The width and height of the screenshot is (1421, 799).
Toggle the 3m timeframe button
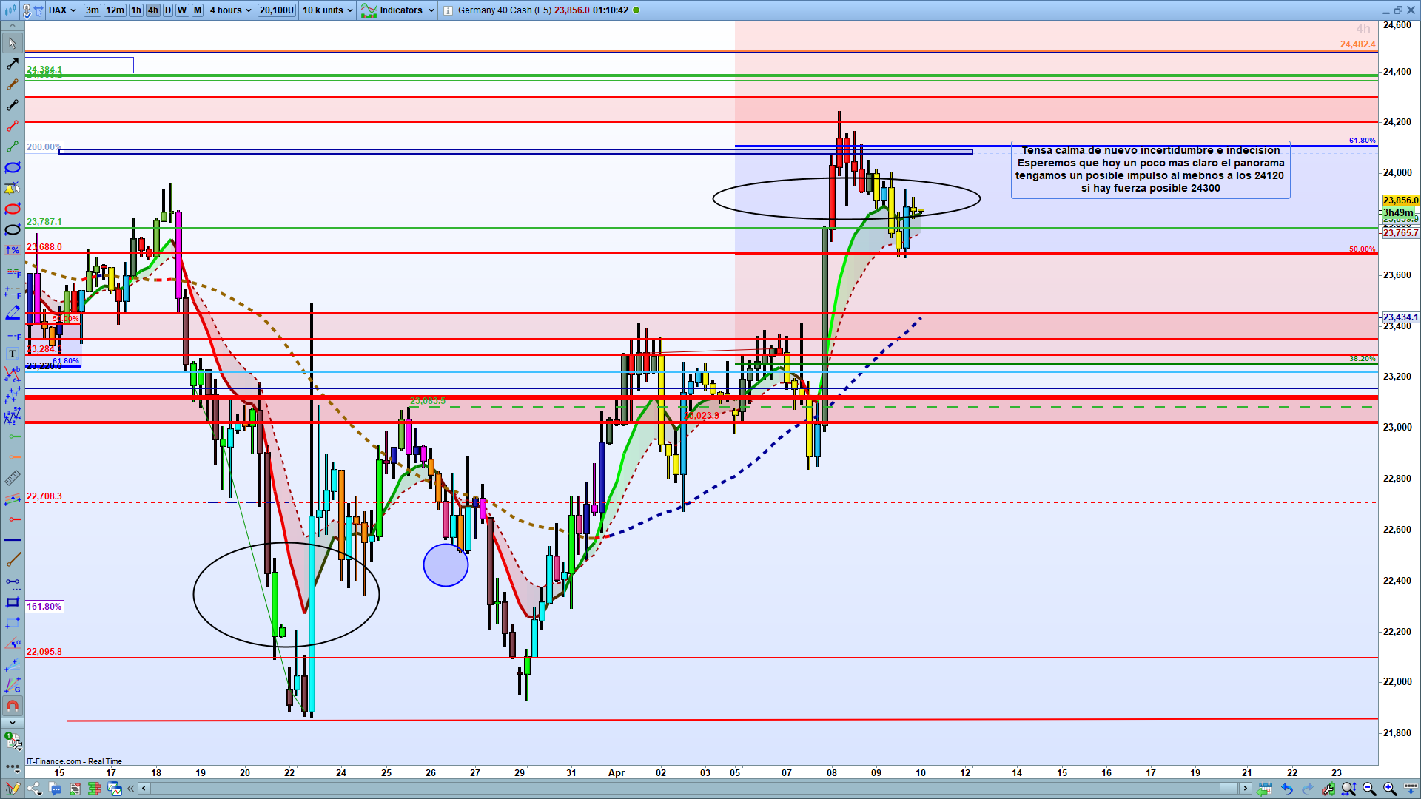(92, 10)
